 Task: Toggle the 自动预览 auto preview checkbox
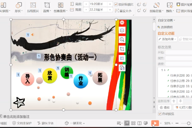[x=160, y=114]
